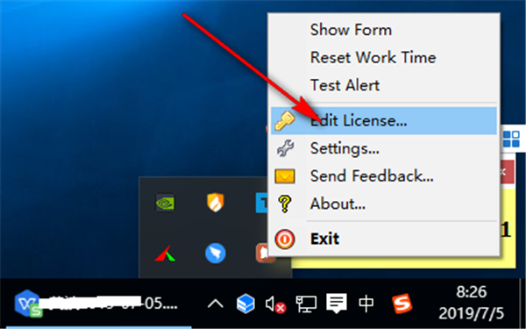Open the blue circle bird tray icon
The image size is (526, 329).
[x=216, y=254]
